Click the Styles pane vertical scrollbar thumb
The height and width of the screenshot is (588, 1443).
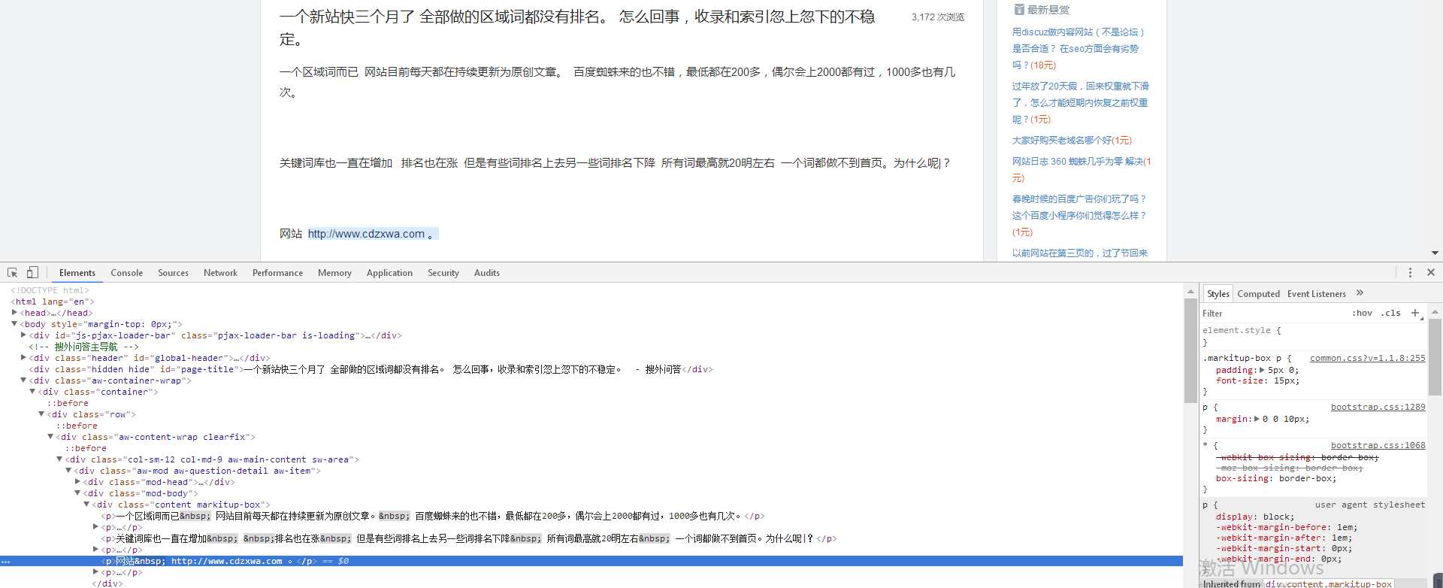coord(1435,356)
